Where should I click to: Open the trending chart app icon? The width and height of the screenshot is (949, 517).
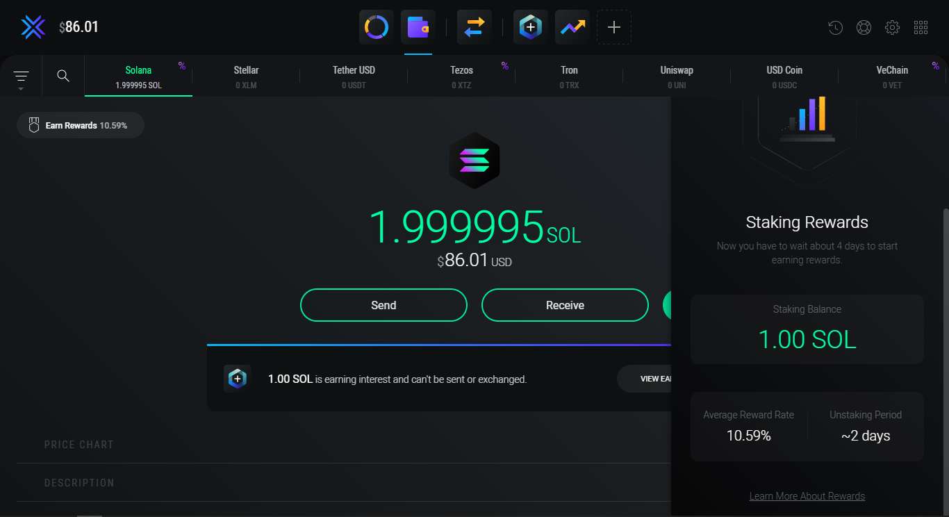(572, 28)
